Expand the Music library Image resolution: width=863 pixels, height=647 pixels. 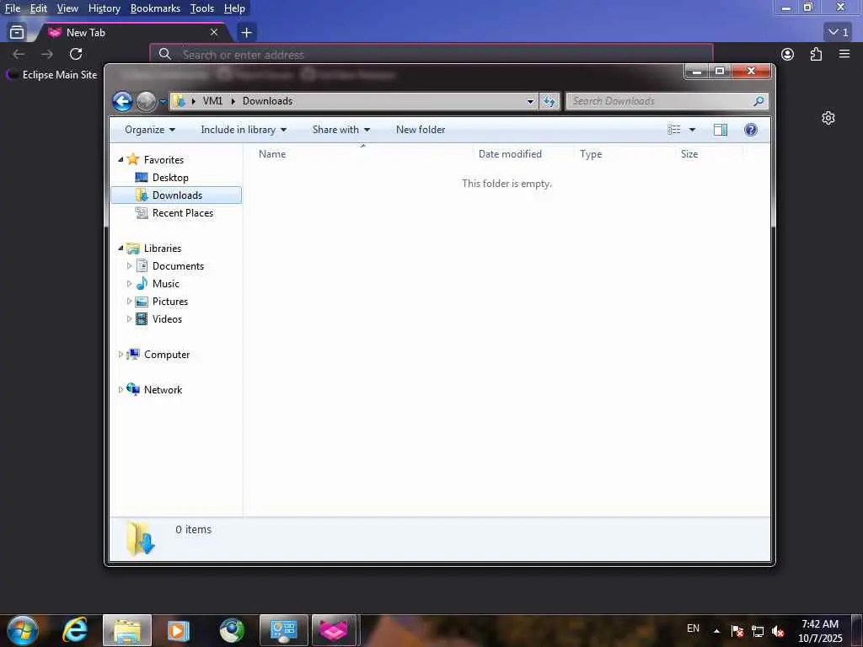(129, 284)
